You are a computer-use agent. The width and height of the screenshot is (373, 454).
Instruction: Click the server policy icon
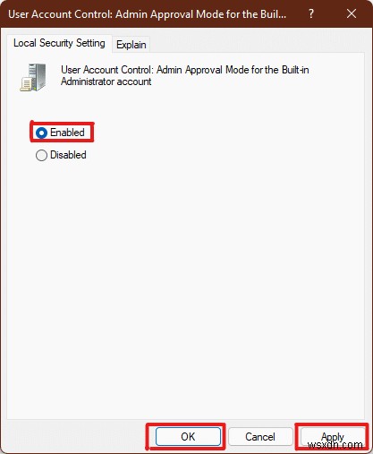33,77
